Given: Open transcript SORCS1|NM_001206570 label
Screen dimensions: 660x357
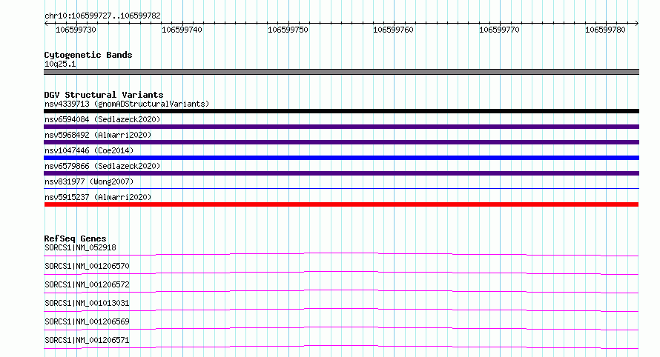Looking at the screenshot, I should (x=87, y=266).
